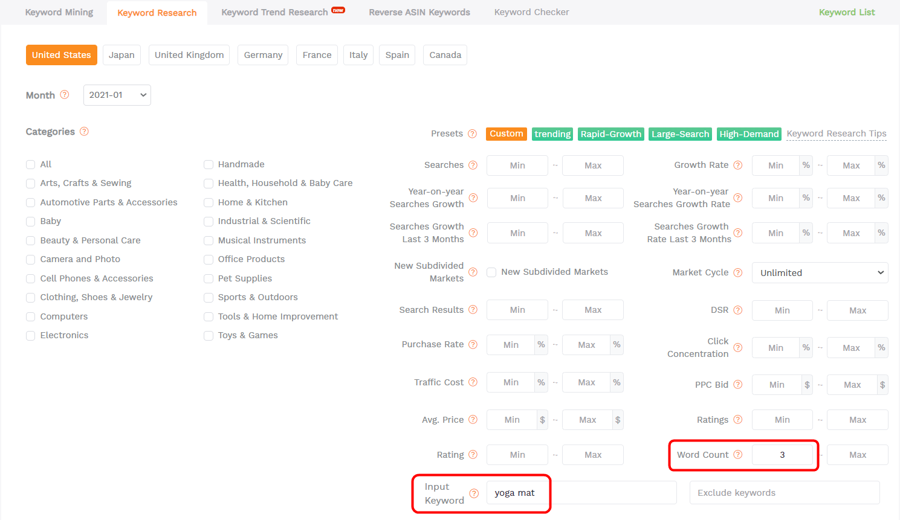Click help icon next to PPC Bid
Image resolution: width=900 pixels, height=520 pixels.
pyautogui.click(x=738, y=385)
